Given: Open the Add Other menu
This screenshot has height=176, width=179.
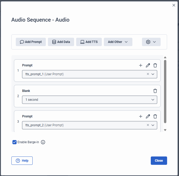Looking at the screenshot, I should pos(118,42).
